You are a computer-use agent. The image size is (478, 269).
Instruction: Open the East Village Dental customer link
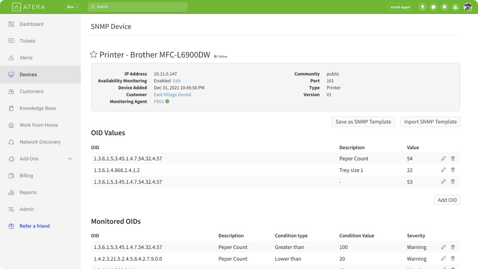tap(173, 95)
